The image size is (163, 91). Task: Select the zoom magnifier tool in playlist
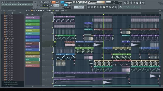48,10
